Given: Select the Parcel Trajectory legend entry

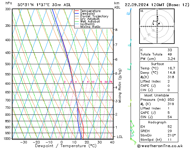Looking at the screenshot, I should 94,16.
